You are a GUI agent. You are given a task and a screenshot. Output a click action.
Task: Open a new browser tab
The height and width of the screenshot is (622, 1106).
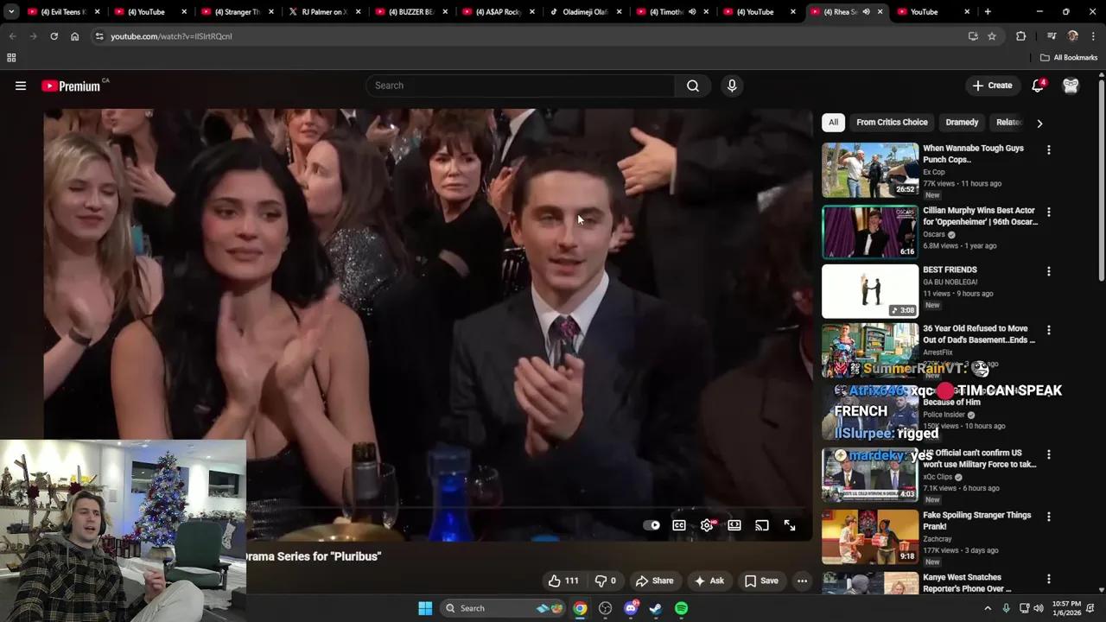pos(988,12)
